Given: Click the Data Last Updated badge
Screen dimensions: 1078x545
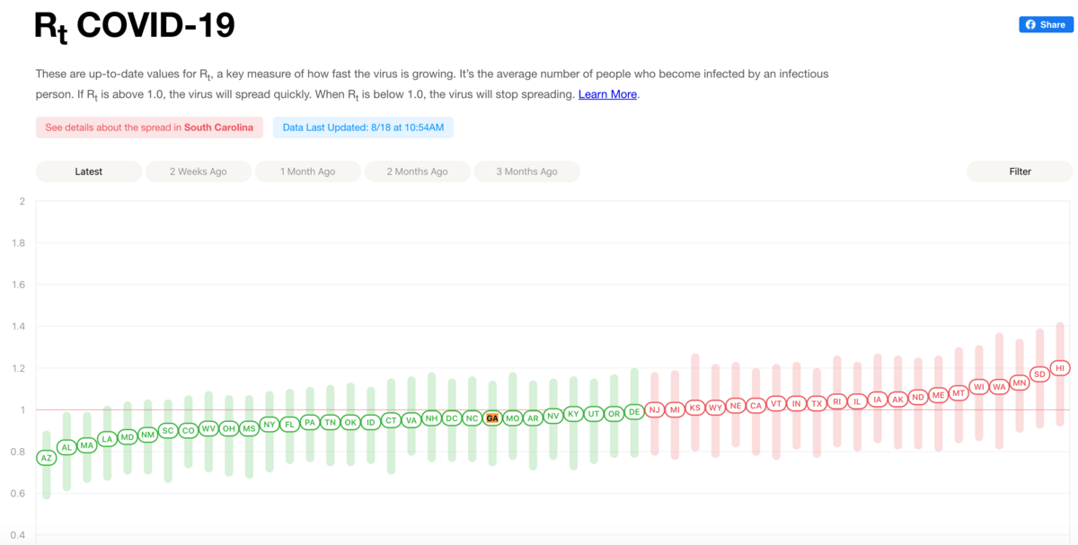Looking at the screenshot, I should pyautogui.click(x=363, y=127).
